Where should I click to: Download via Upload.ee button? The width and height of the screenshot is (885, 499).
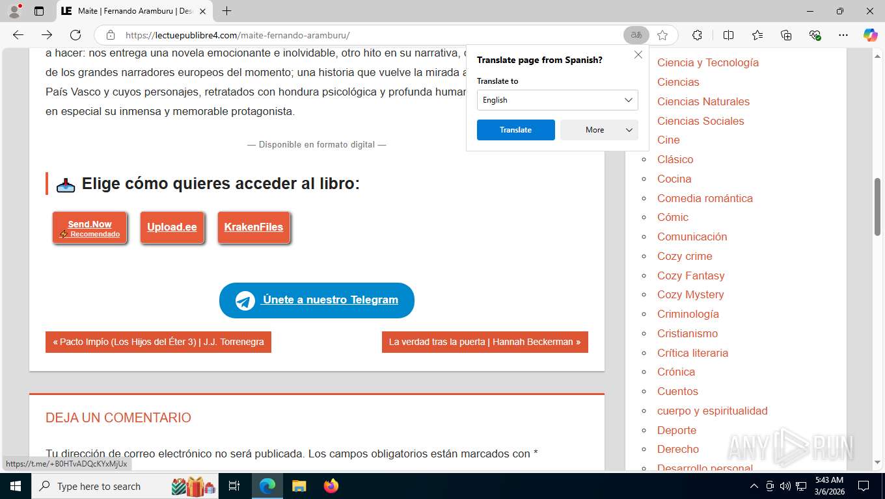pos(172,227)
